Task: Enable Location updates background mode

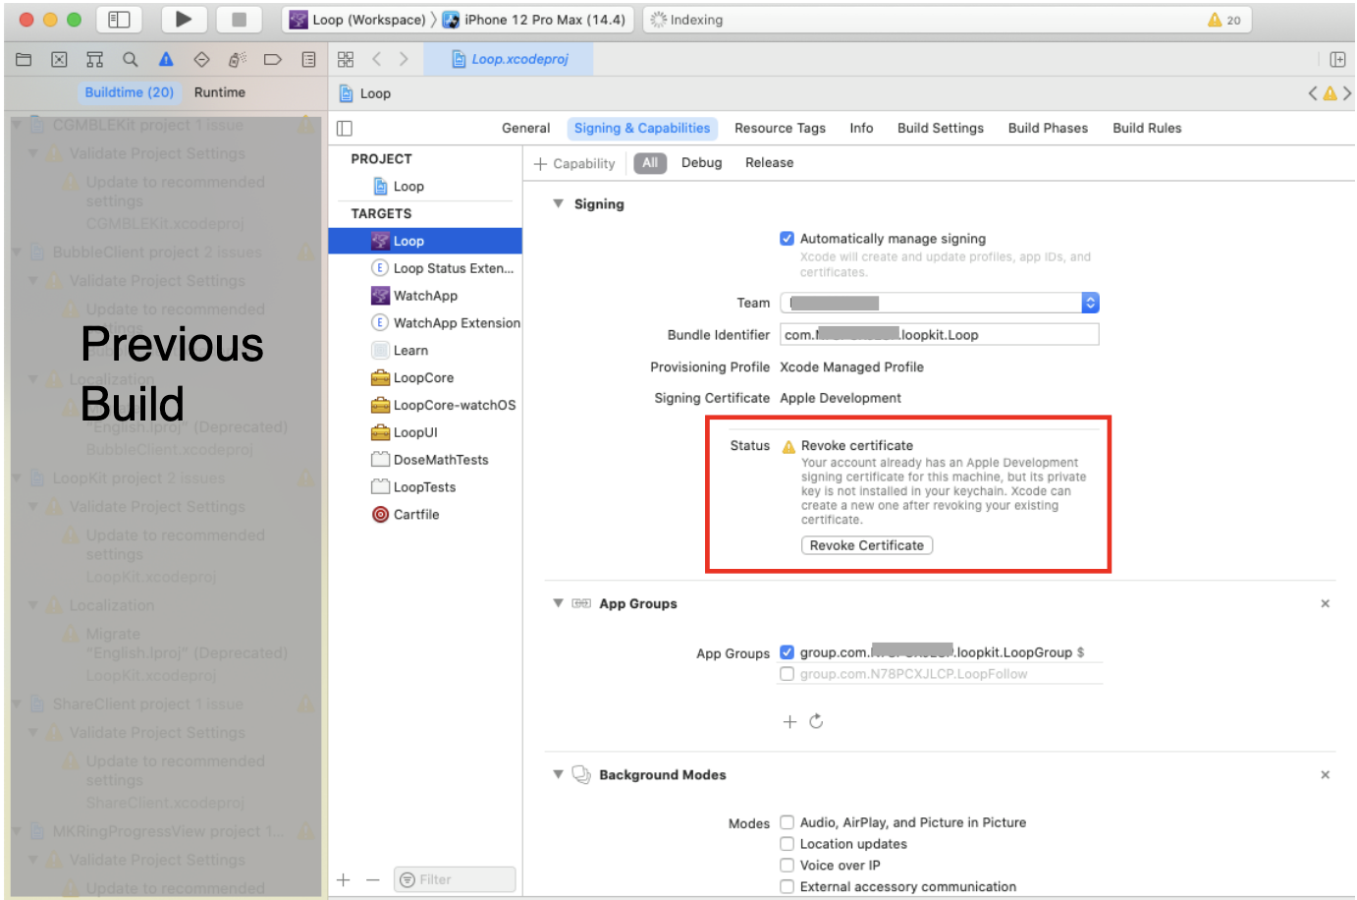Action: 787,844
